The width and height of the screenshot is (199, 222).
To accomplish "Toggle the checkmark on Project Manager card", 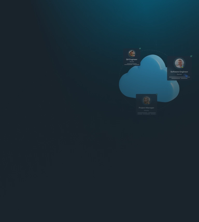I will 157,95.
